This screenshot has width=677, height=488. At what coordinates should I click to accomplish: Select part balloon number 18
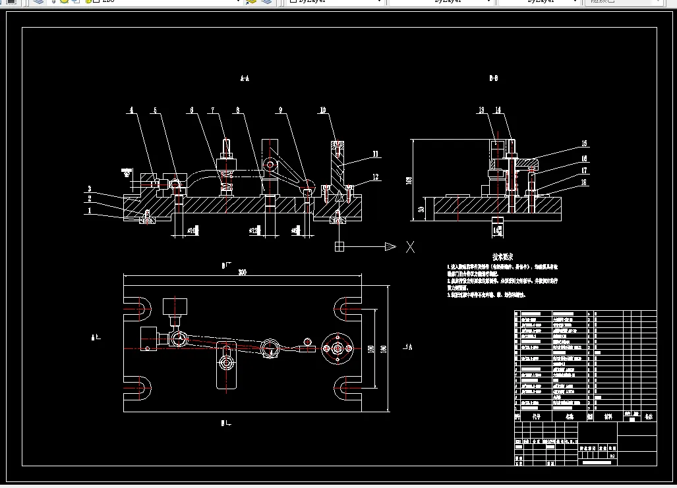click(584, 182)
